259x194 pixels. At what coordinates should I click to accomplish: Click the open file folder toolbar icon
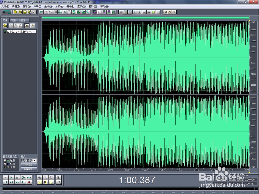pyautogui.click(x=20, y=12)
